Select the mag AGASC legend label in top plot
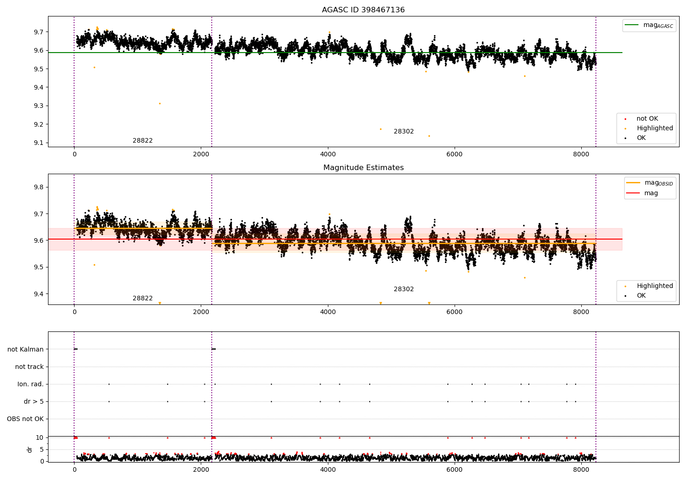 click(x=658, y=25)
